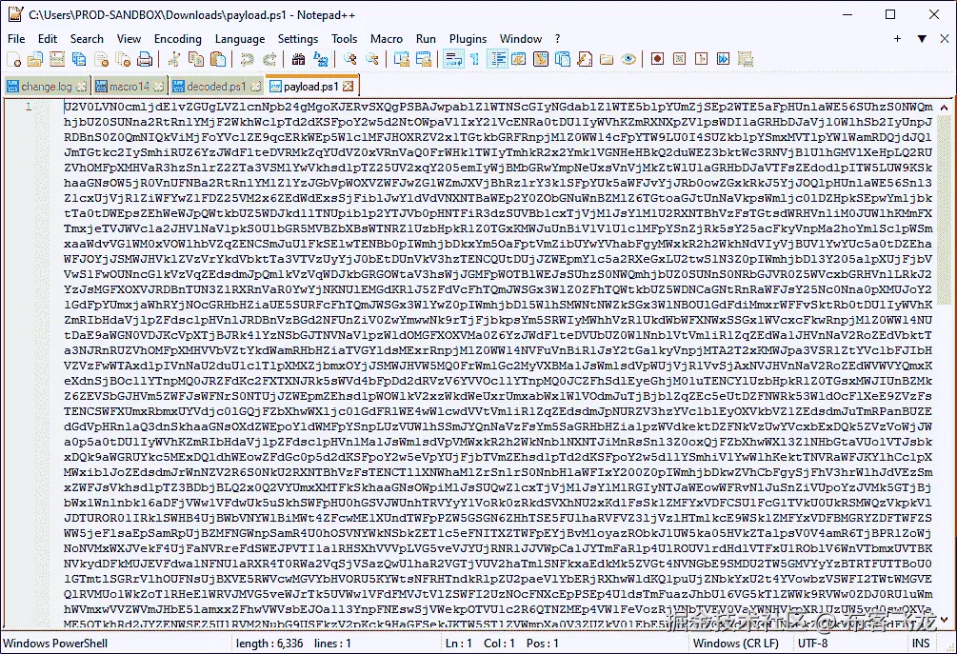Open the Encoding menu
957x654 pixels.
178,38
